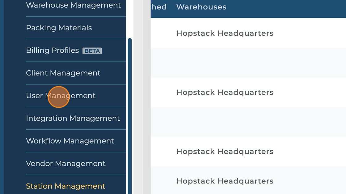Go to the Packing Materials page
The image size is (346, 194).
[x=59, y=28]
